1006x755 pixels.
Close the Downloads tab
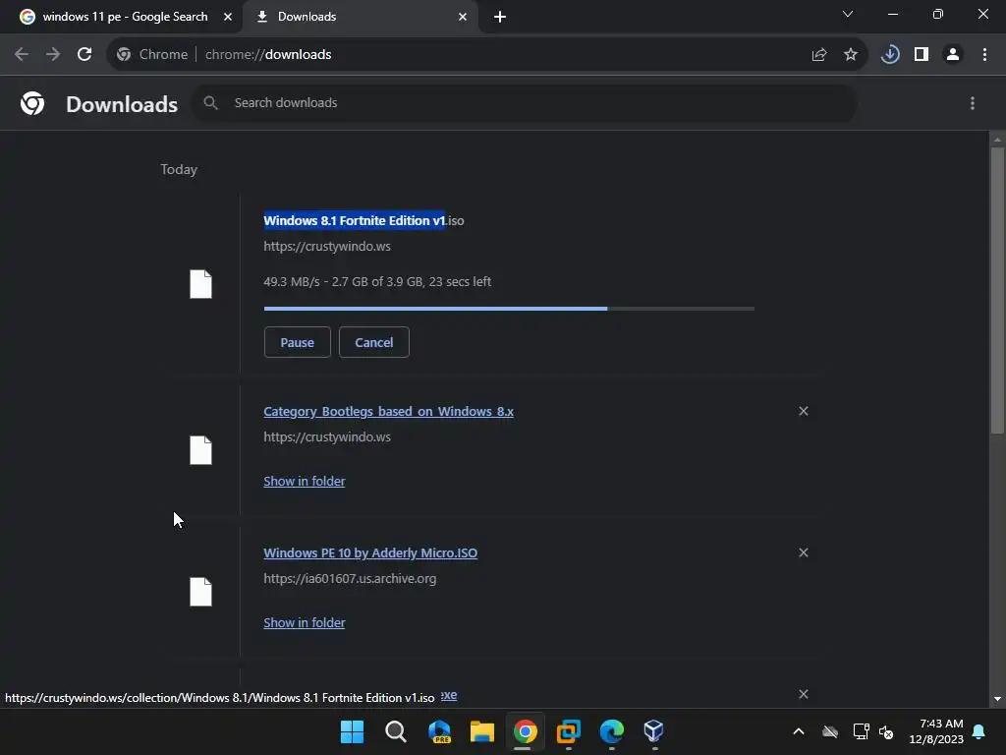click(463, 17)
